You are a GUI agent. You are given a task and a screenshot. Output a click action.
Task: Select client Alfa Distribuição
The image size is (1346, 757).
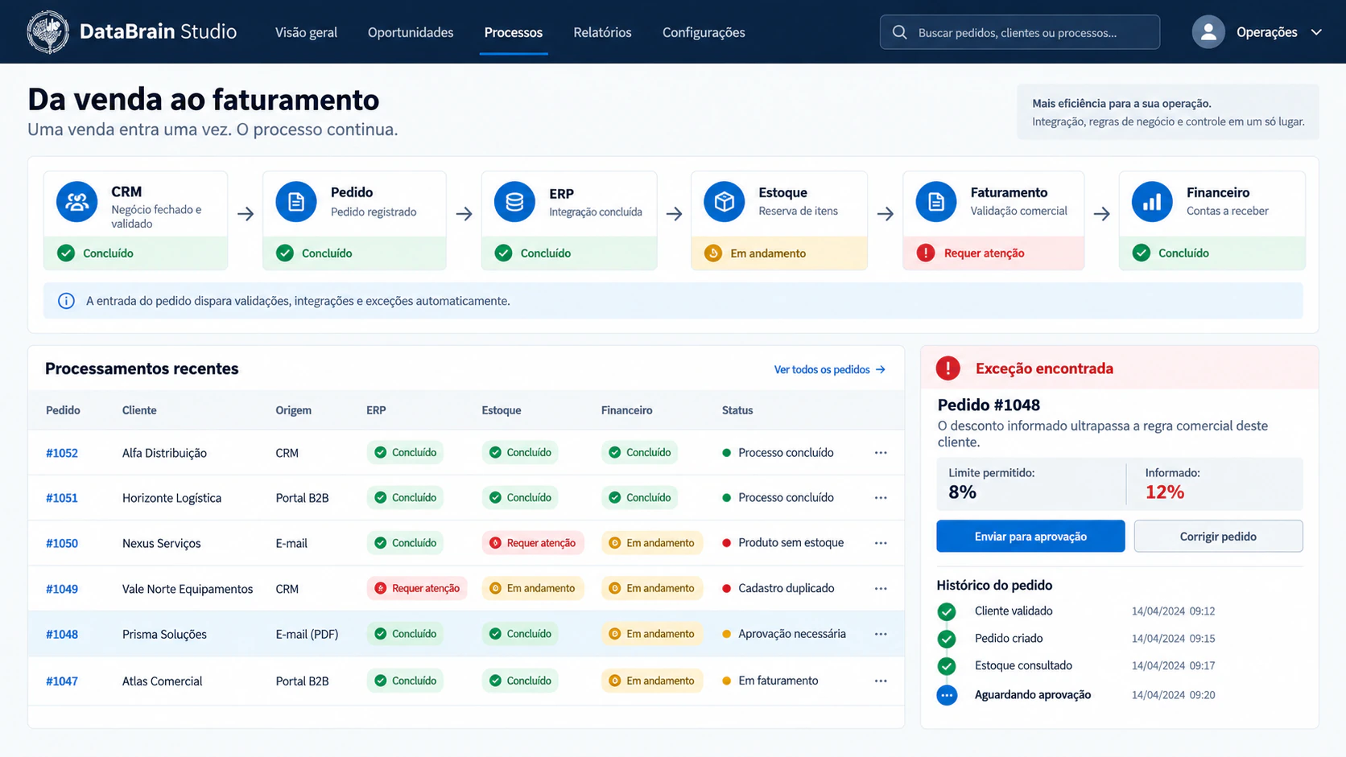pos(164,453)
